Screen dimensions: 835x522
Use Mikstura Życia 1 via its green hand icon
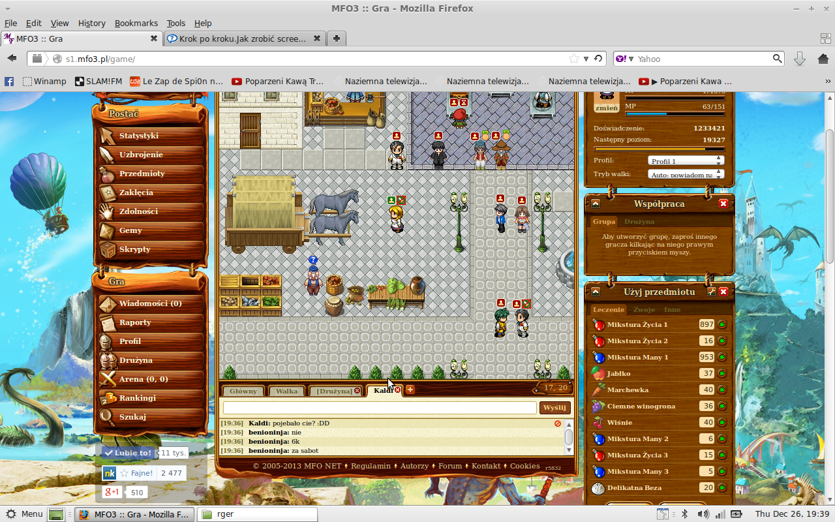pos(722,324)
